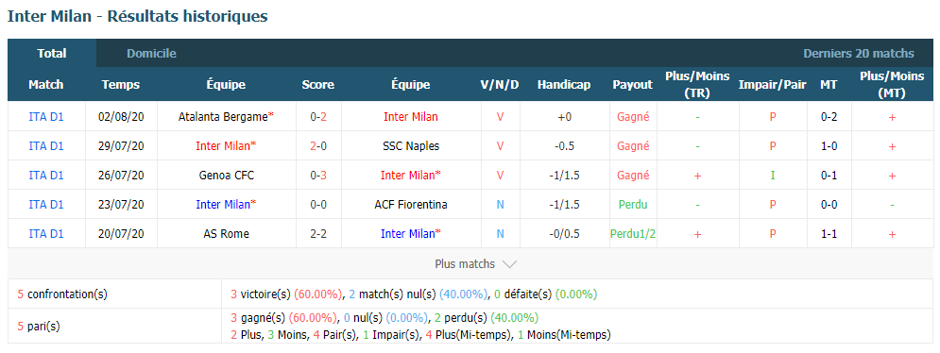Open the Derniers 20 matchs filter
The height and width of the screenshot is (353, 940).
[x=859, y=54]
